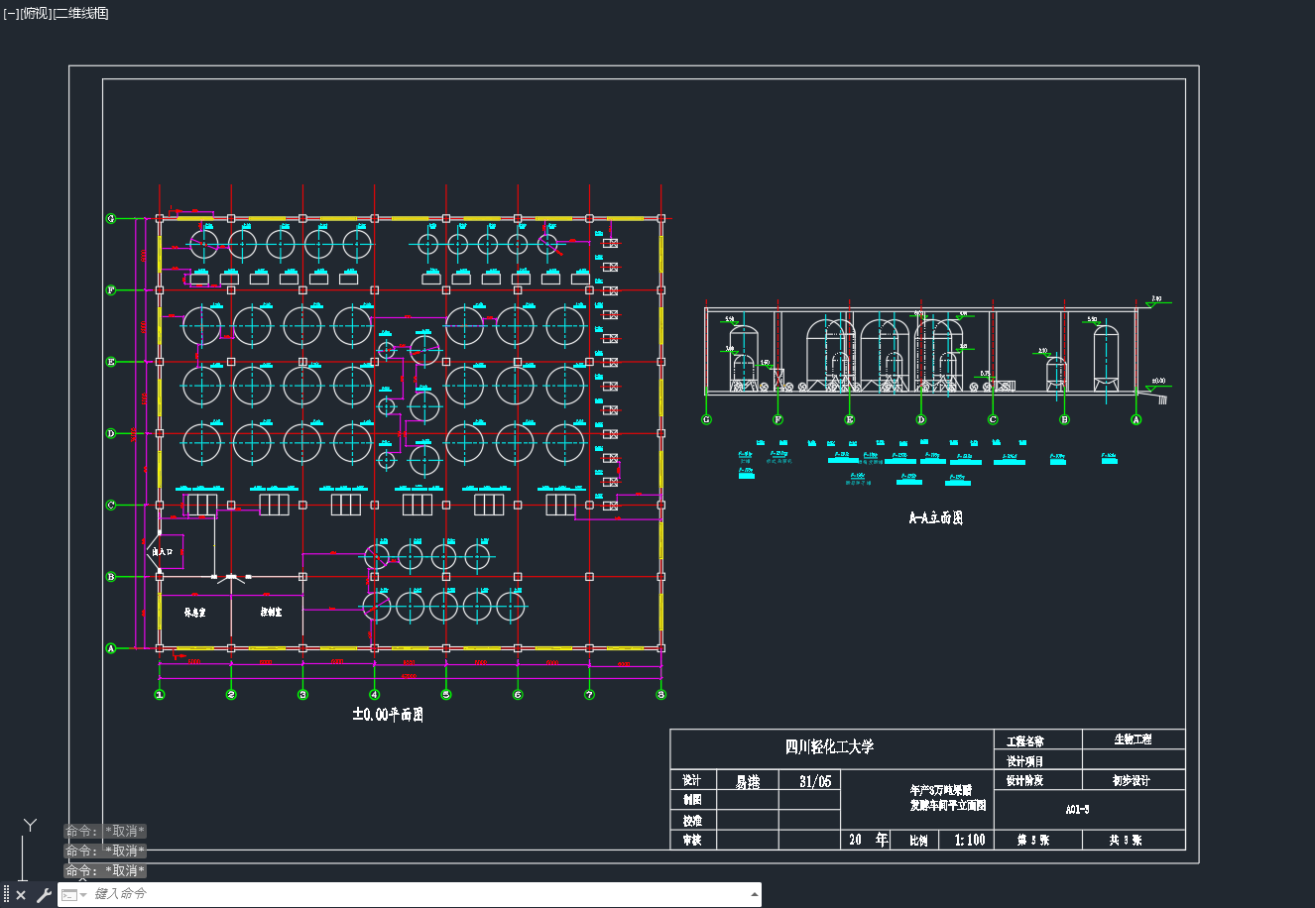Select grid bubble 8 below the plan
1315x908 pixels.
pos(661,695)
